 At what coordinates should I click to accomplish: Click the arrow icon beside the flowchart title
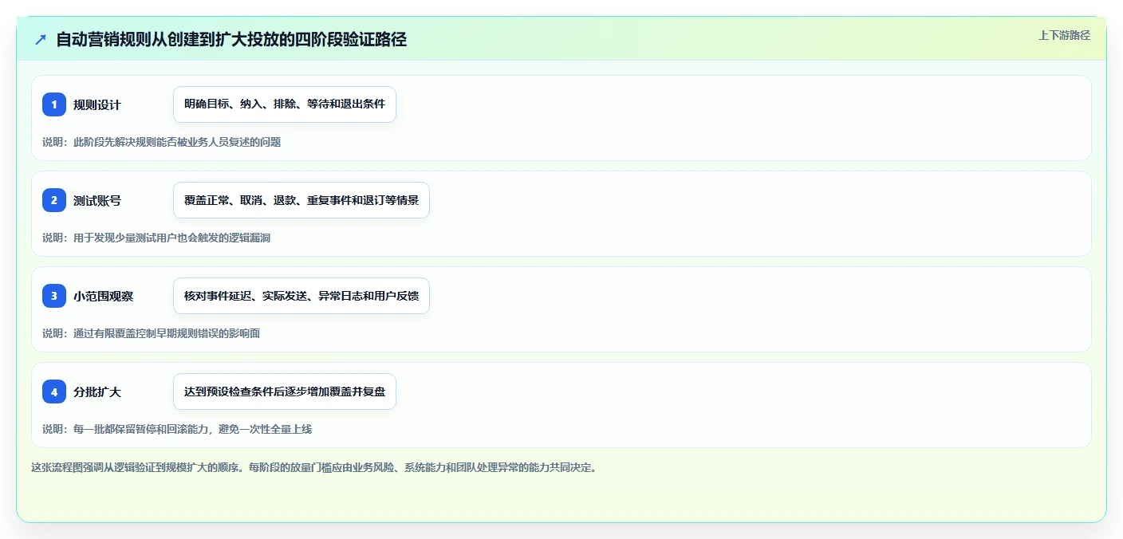[x=41, y=40]
